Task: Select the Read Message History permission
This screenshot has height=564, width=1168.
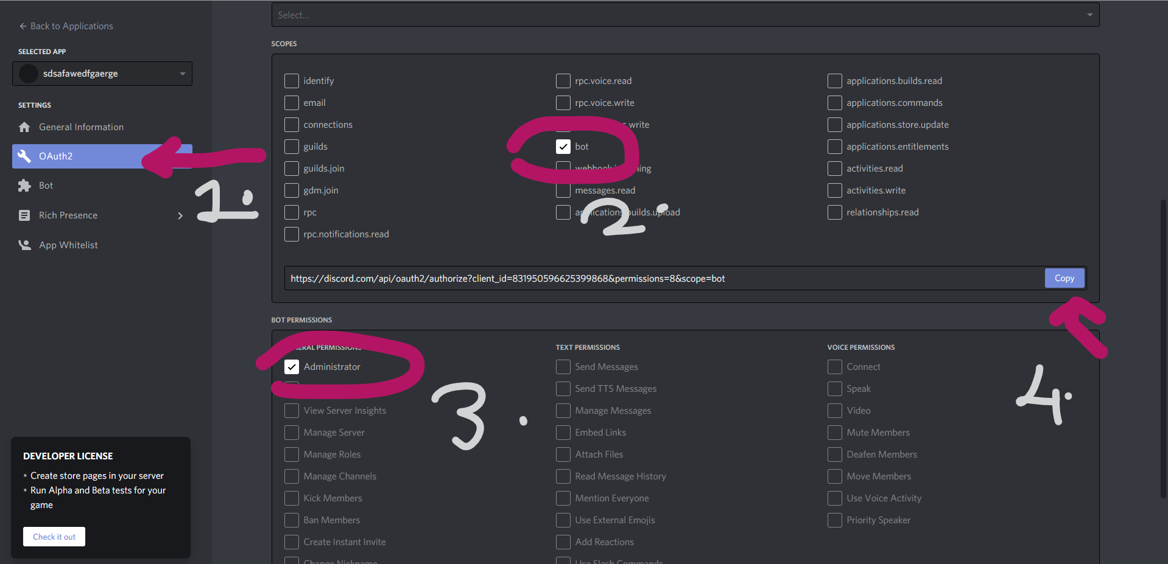Action: coord(563,476)
